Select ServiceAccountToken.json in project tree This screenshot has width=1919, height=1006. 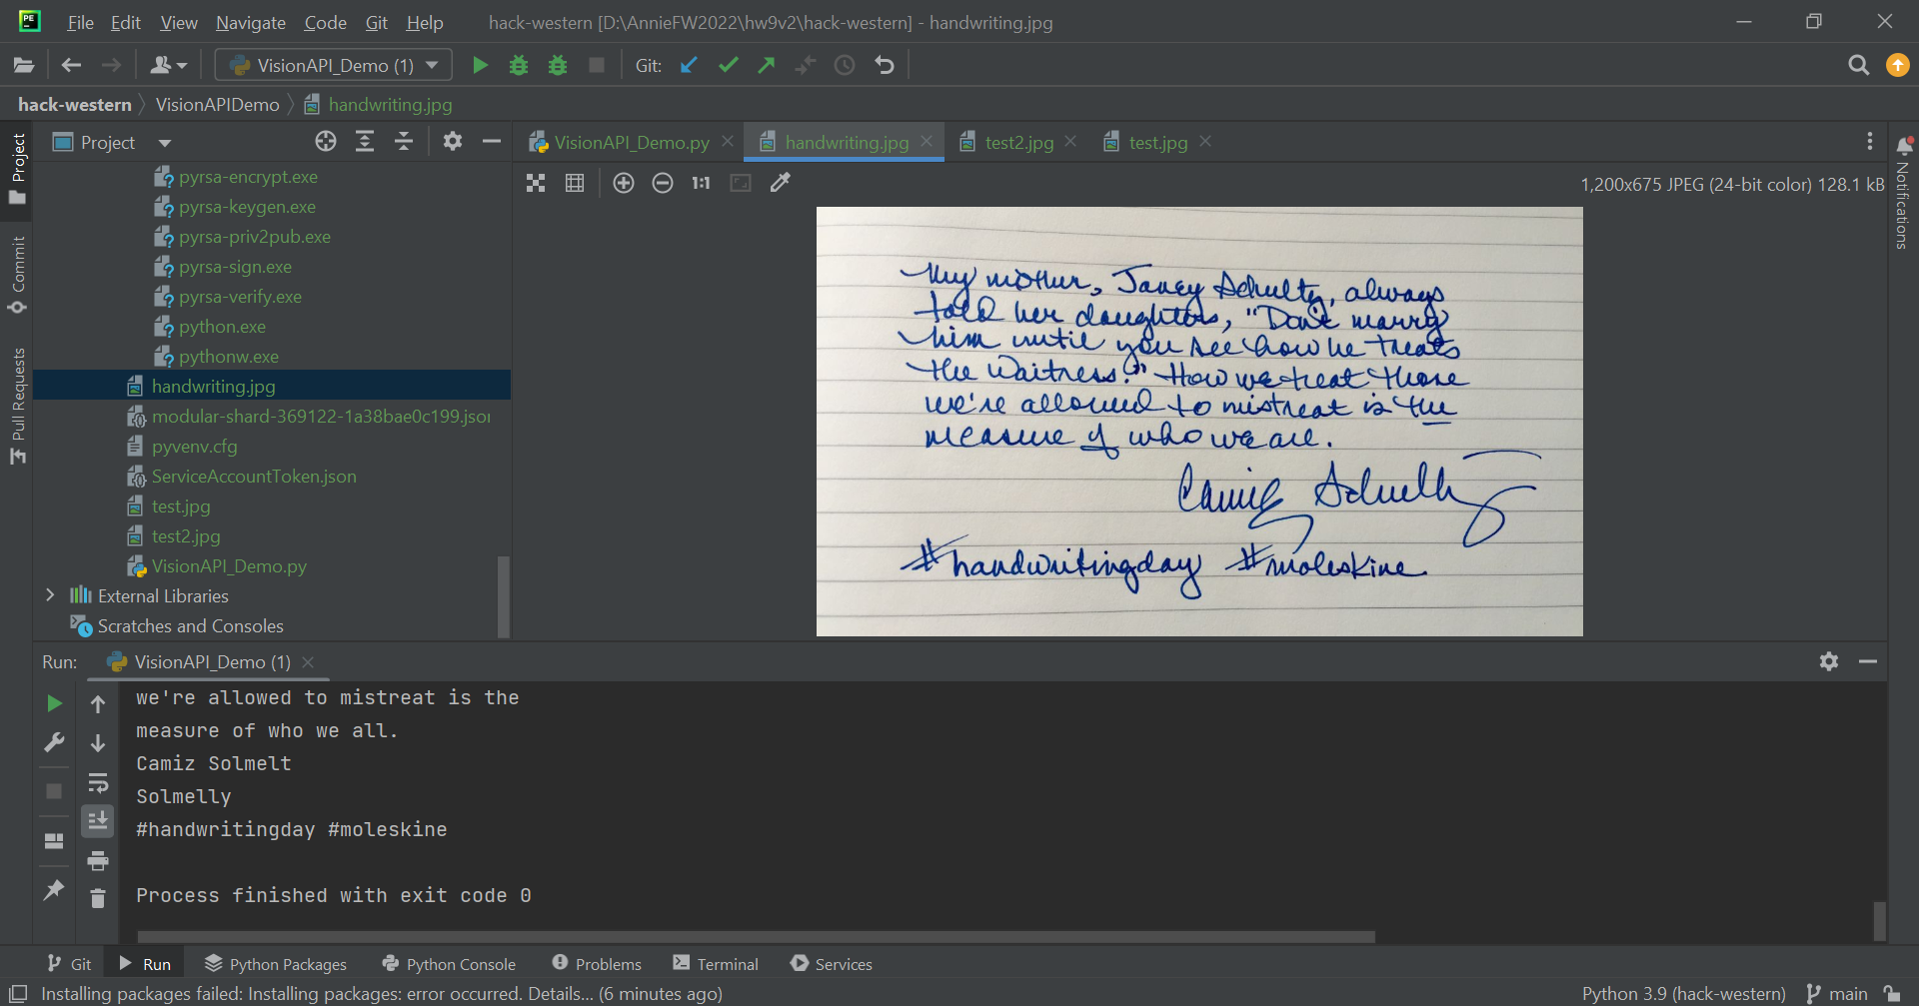(254, 477)
